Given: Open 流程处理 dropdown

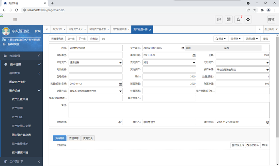Looking at the screenshot, I should click(x=252, y=39).
